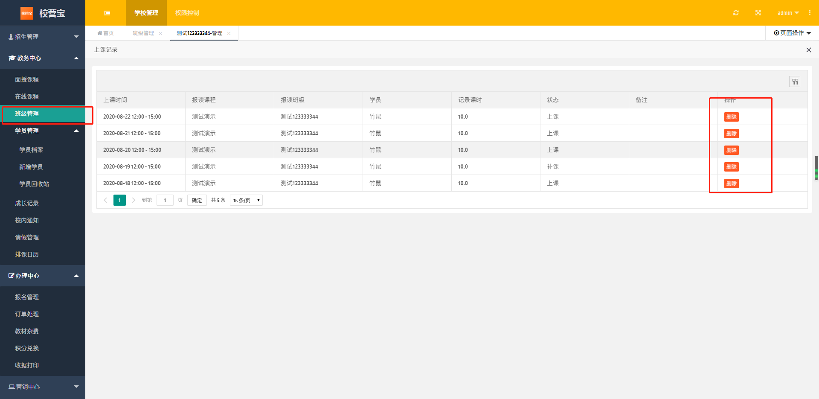Open the admin user dropdown
Image resolution: width=819 pixels, height=399 pixels.
(x=788, y=13)
